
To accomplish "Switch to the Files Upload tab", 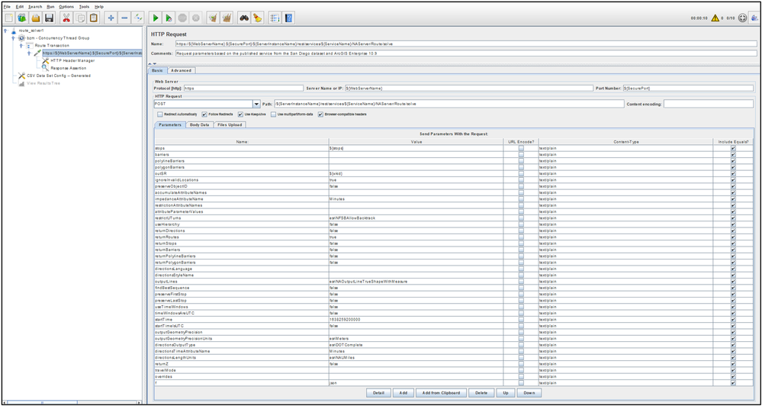I will pyautogui.click(x=230, y=125).
